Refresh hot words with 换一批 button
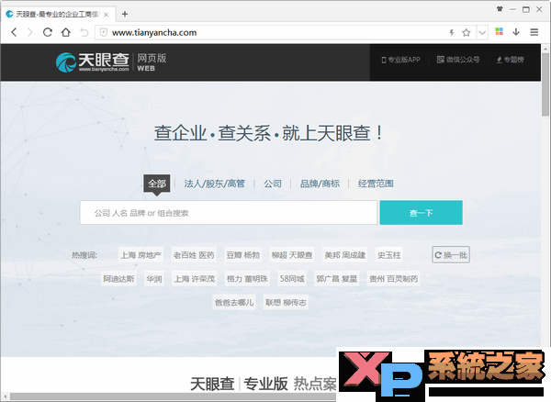 click(451, 255)
